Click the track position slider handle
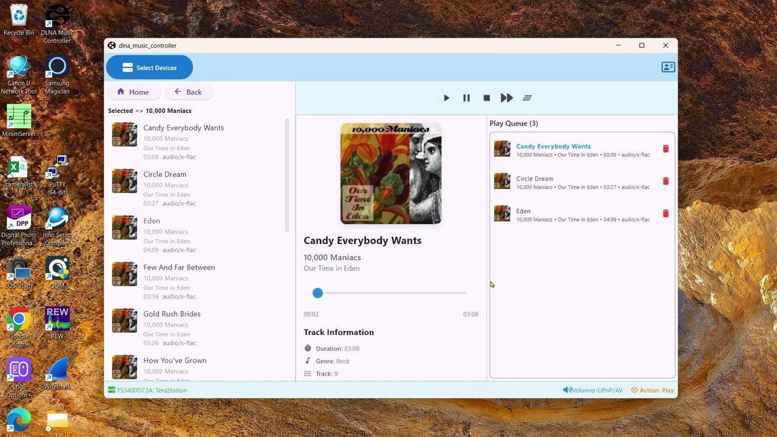Screen dimensions: 777x437 point(317,293)
